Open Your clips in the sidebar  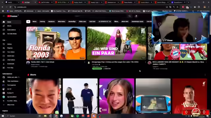[x=11, y=68]
